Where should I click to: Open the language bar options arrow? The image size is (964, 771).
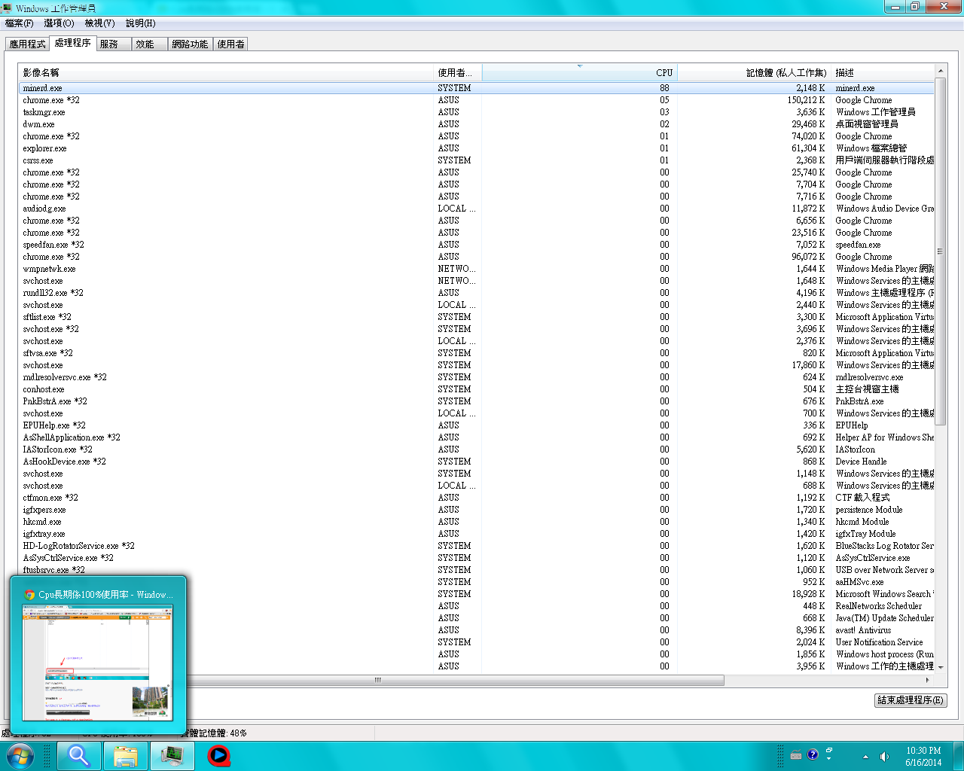pyautogui.click(x=828, y=759)
